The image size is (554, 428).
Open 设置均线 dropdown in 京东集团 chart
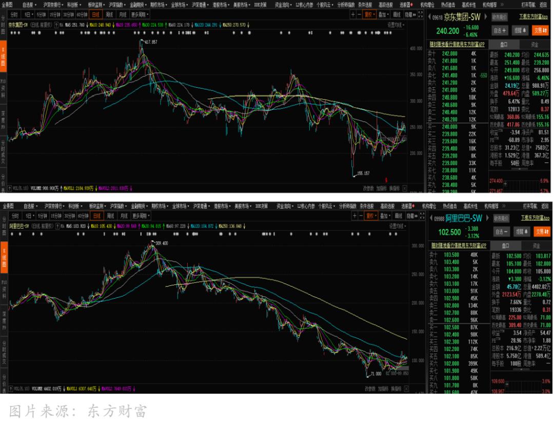[x=396, y=25]
